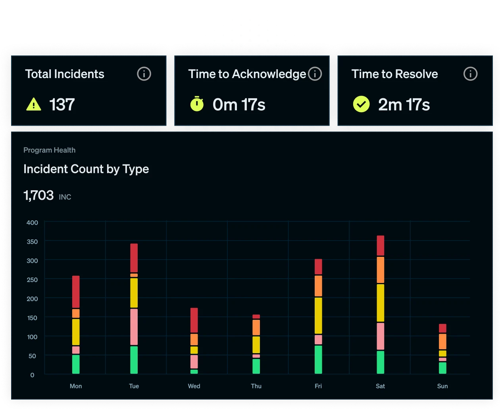Select the yellow segment of Saturday's bar
The height and width of the screenshot is (409, 500).
(380, 303)
